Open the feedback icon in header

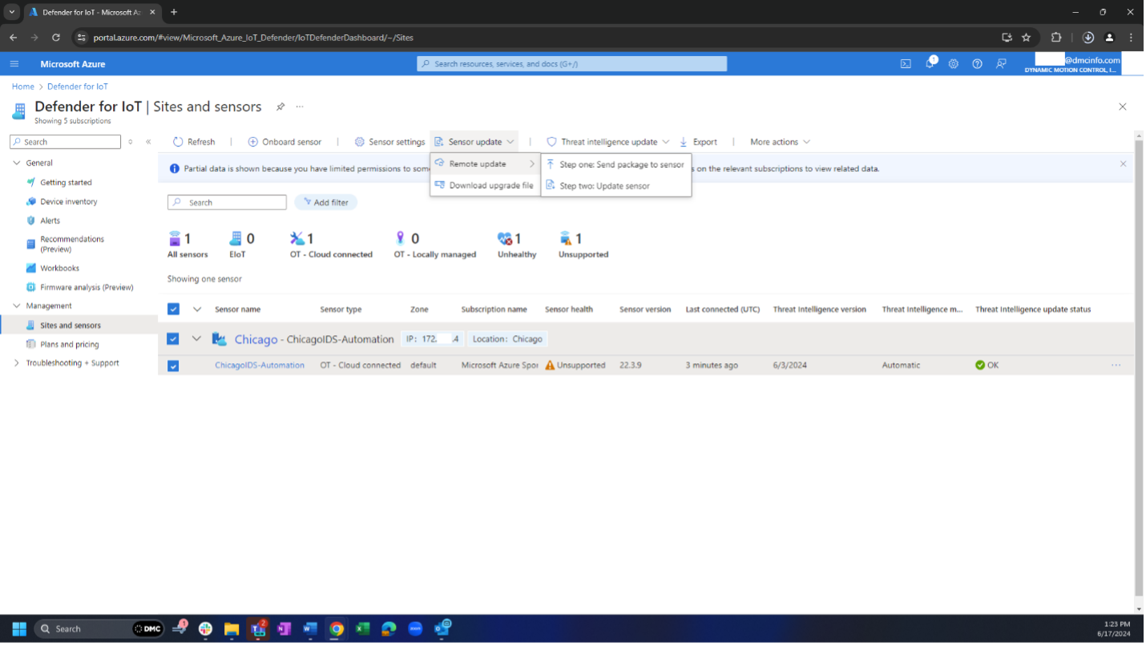pyautogui.click(x=1001, y=64)
